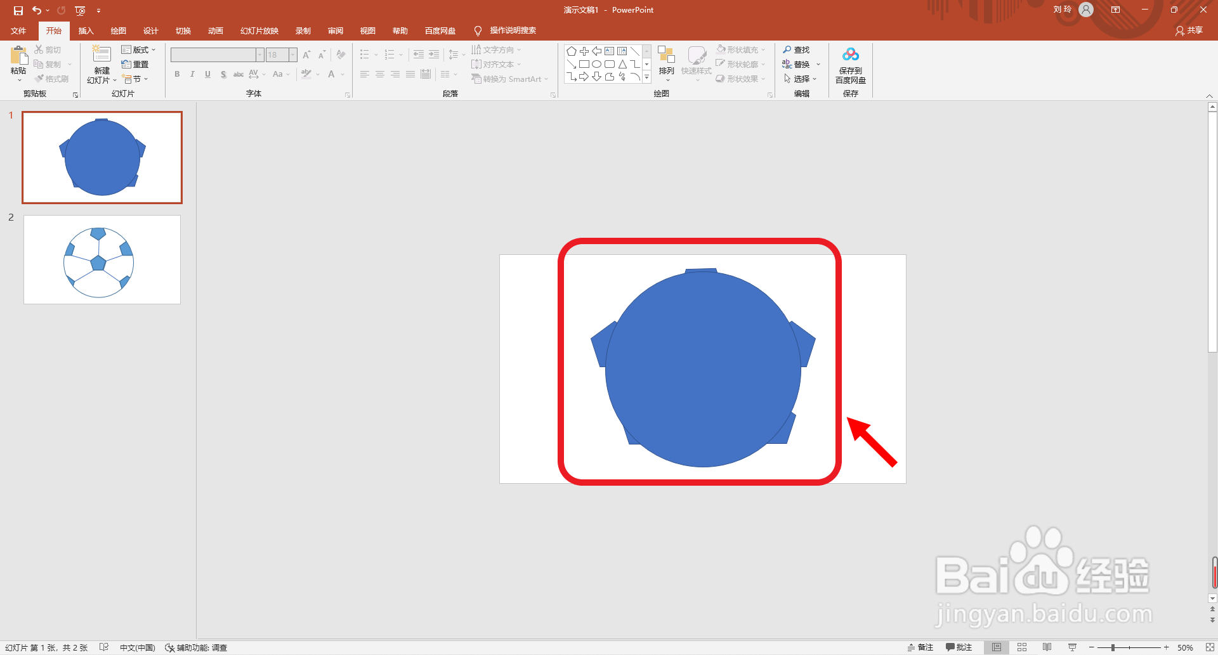
Task: Switch to Slide Sorter view icon
Action: [x=1022, y=647]
